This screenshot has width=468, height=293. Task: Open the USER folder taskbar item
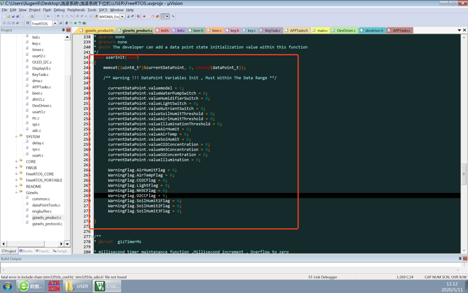coord(78,286)
